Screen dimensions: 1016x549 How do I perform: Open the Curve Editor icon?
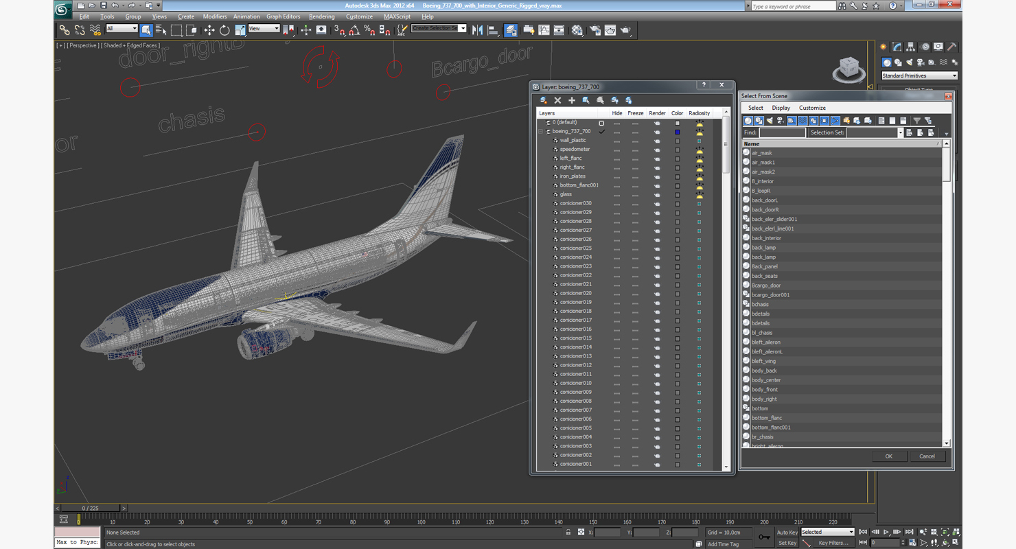tap(544, 30)
